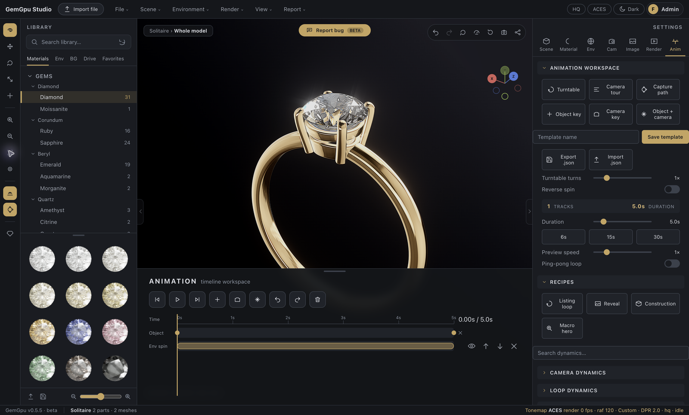Open the Favorites library tab
This screenshot has width=689, height=415.
(113, 59)
